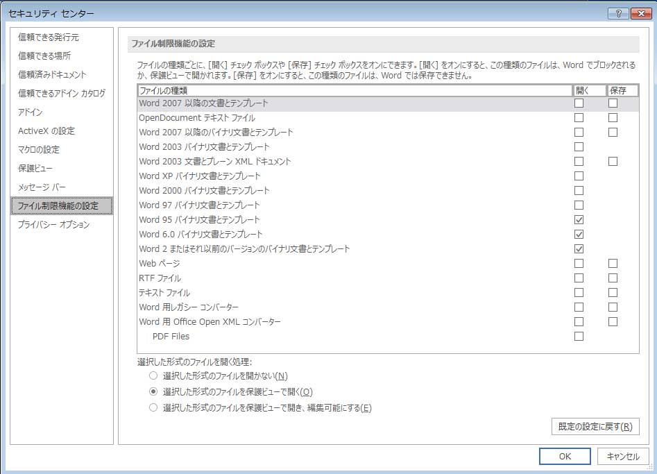Tick 開く checkbox for Web ページ
657x474 pixels.
[x=579, y=264]
